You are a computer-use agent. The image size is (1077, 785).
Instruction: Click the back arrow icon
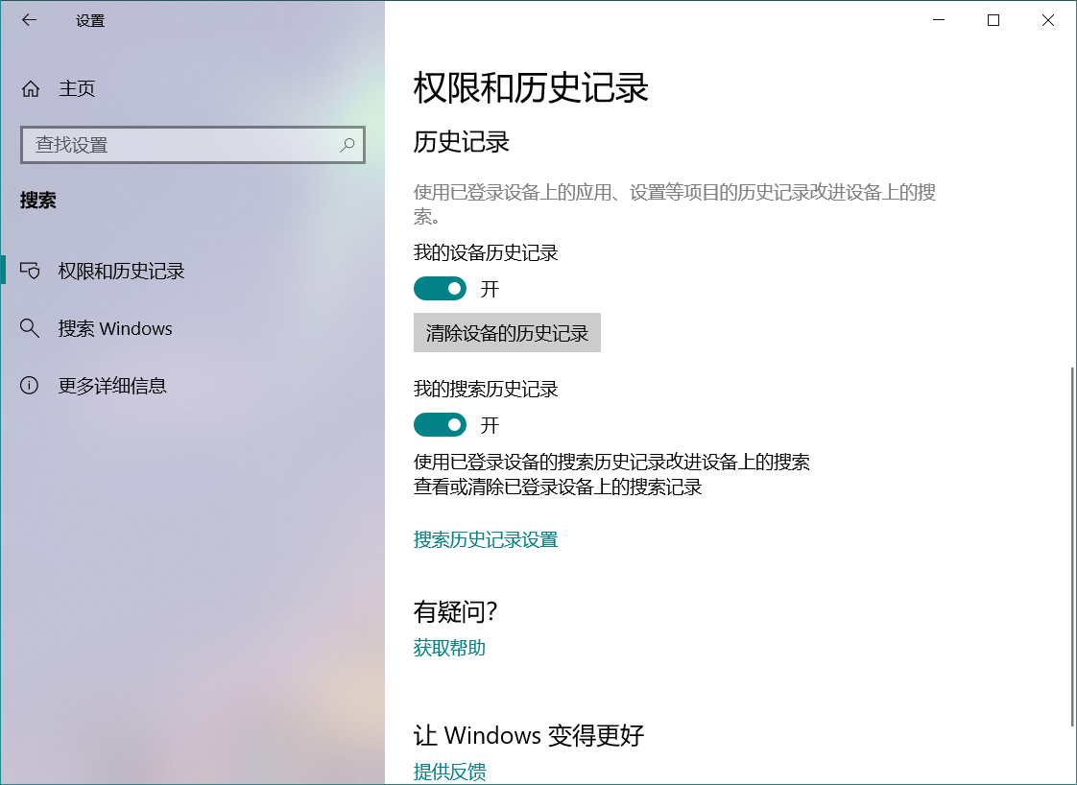(x=29, y=20)
